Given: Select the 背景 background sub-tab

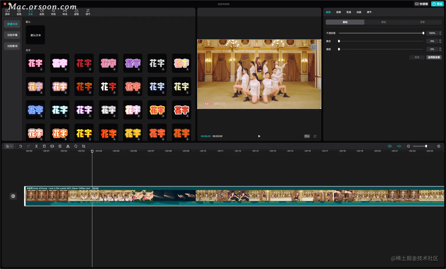Looking at the screenshot, I should point(422,22).
